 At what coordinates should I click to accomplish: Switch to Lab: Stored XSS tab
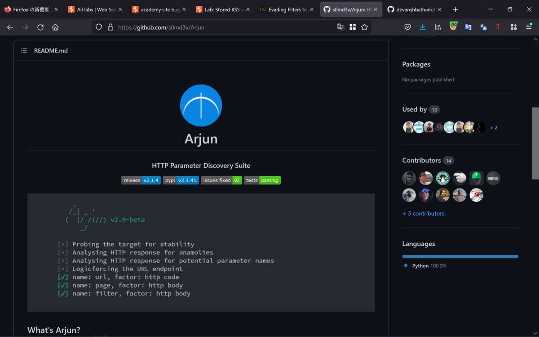coord(223,9)
